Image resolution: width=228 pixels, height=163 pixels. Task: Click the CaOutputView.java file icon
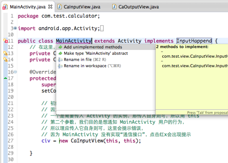click(114, 7)
